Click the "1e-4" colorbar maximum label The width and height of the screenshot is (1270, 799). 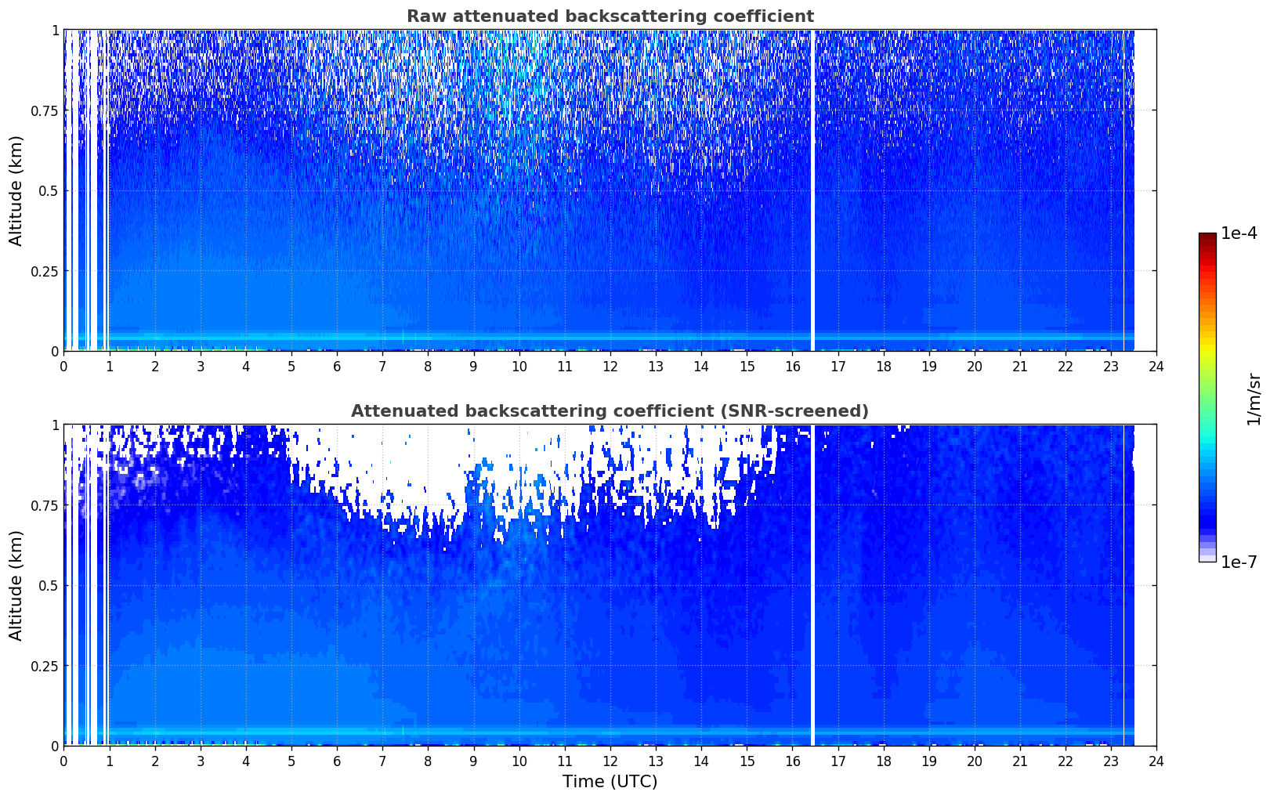tap(1239, 233)
